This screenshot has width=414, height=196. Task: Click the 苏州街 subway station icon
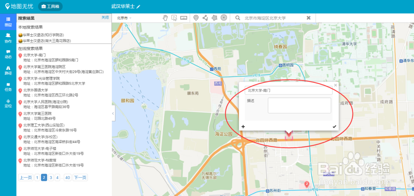point(267,190)
